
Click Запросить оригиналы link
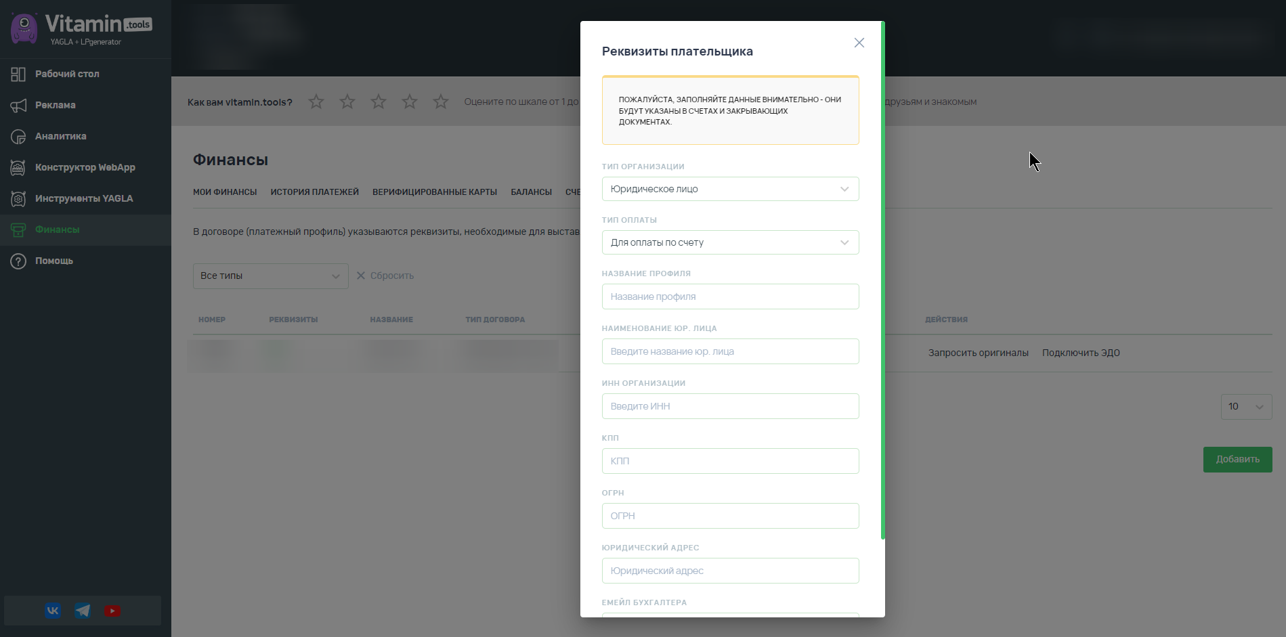click(978, 353)
